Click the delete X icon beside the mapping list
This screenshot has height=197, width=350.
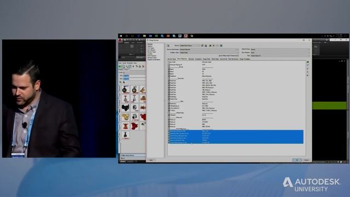308,76
